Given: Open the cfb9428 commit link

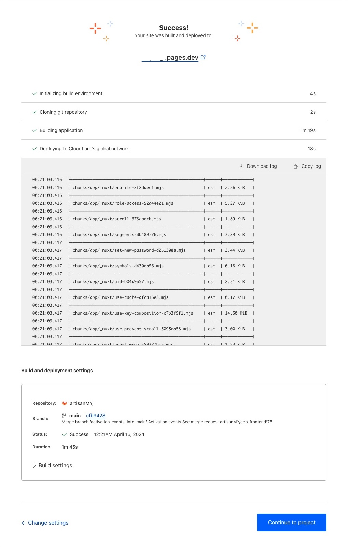Looking at the screenshot, I should (96, 416).
